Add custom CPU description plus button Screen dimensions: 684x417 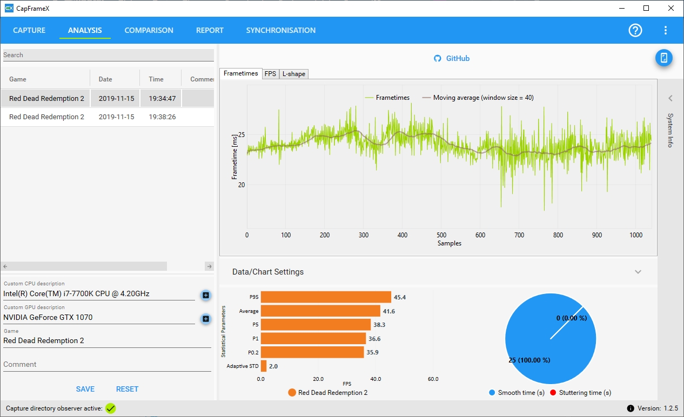pos(206,295)
